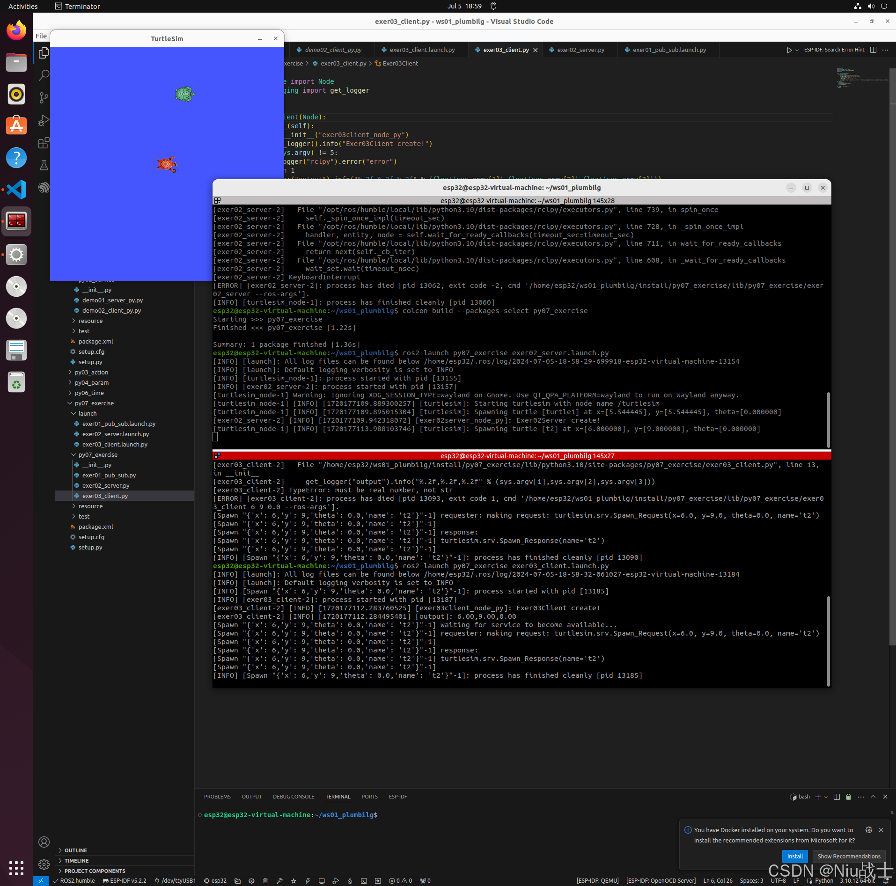
Task: Split the bash terminal panel
Action: (837, 797)
